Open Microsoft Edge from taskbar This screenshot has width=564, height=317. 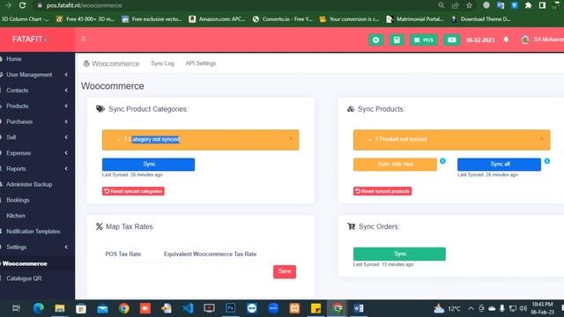38,308
